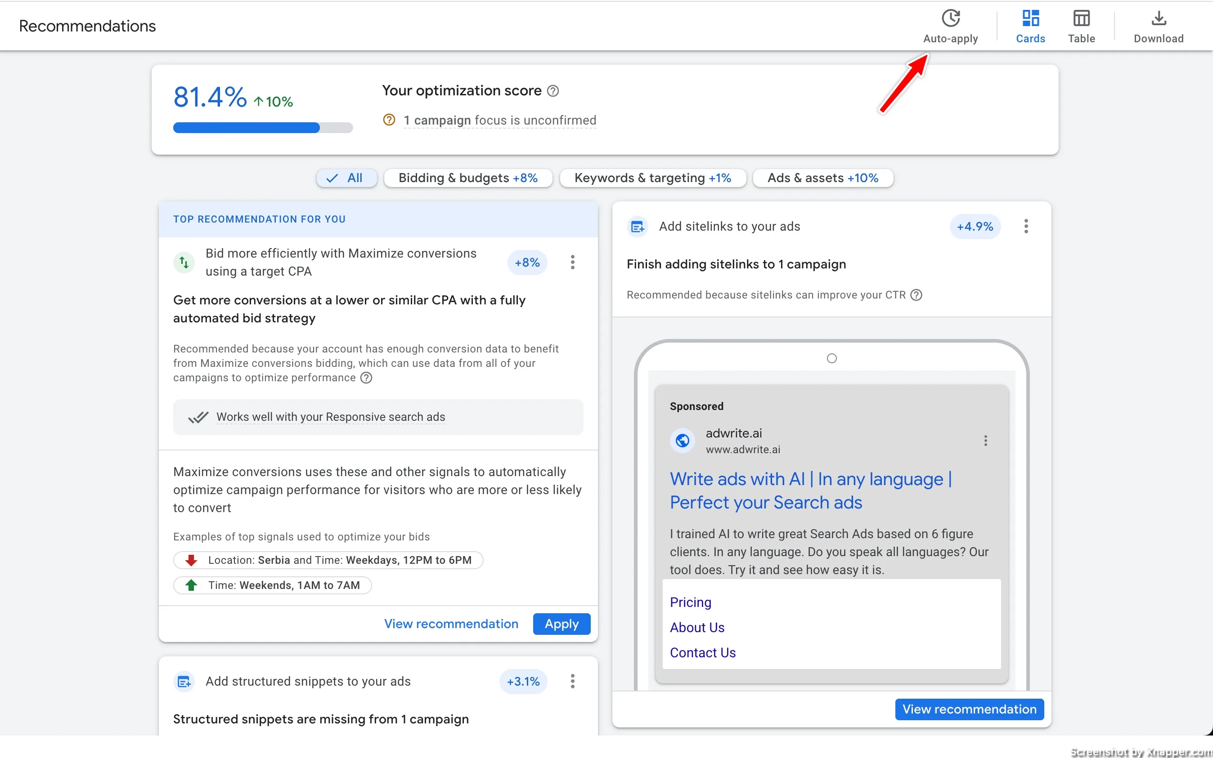This screenshot has height=758, width=1213.
Task: Click the About Us sitelink in preview
Action: point(697,627)
